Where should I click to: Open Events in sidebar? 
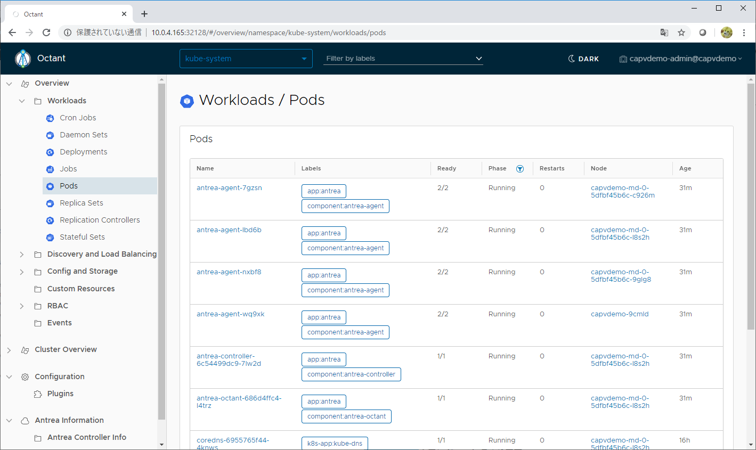point(59,323)
